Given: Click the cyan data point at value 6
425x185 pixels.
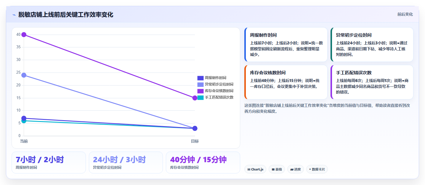Looking at the screenshot, I should coord(24,121).
